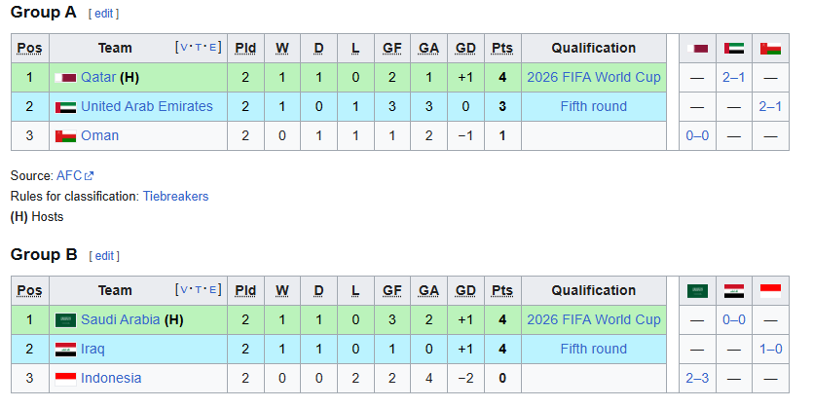Click the United Arab Emirates flag icon beside team name

coord(65,106)
